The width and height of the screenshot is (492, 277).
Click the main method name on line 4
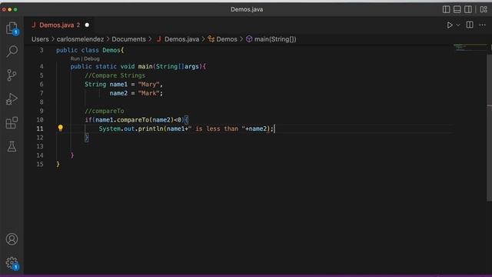[145, 66]
